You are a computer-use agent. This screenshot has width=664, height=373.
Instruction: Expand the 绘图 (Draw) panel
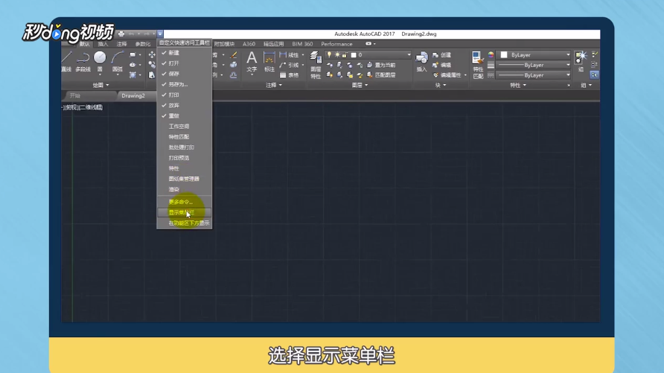pyautogui.click(x=100, y=85)
